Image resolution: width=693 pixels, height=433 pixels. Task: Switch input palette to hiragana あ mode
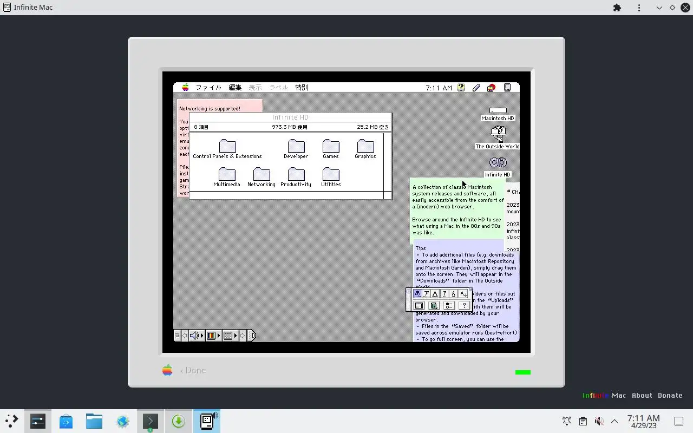point(417,293)
